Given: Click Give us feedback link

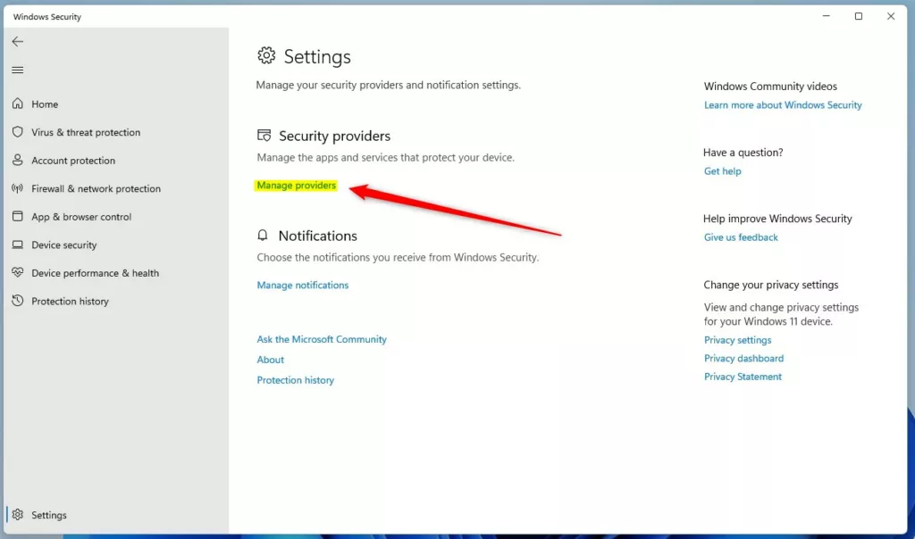Looking at the screenshot, I should [741, 237].
